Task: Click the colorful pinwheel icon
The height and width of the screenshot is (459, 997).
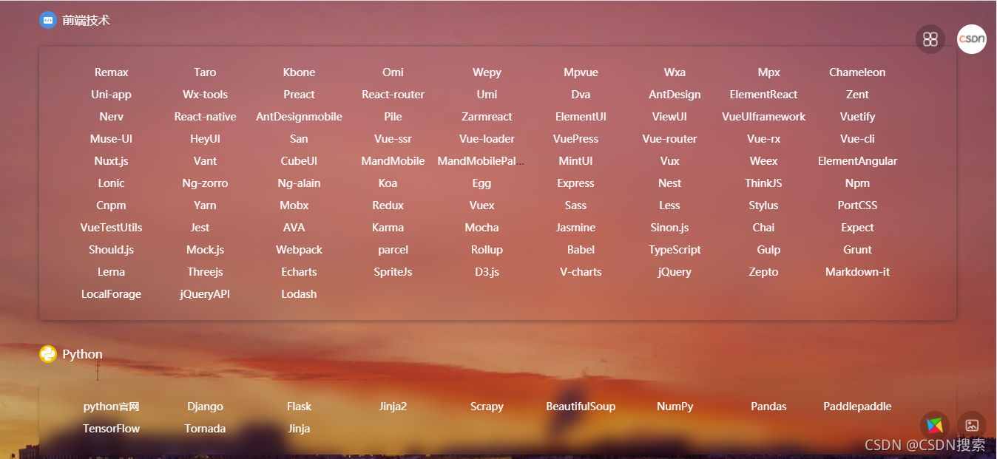Action: pyautogui.click(x=935, y=426)
